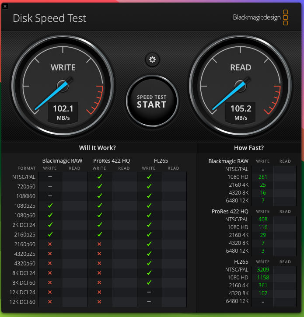Start the speed test

pos(152,101)
